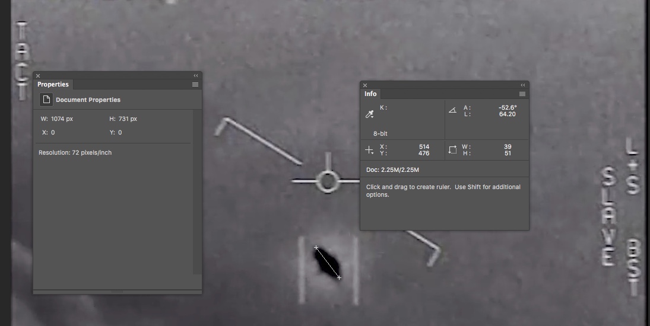Click the Doc: 2.25M/2.25M status readout
The width and height of the screenshot is (650, 326).
click(392, 170)
